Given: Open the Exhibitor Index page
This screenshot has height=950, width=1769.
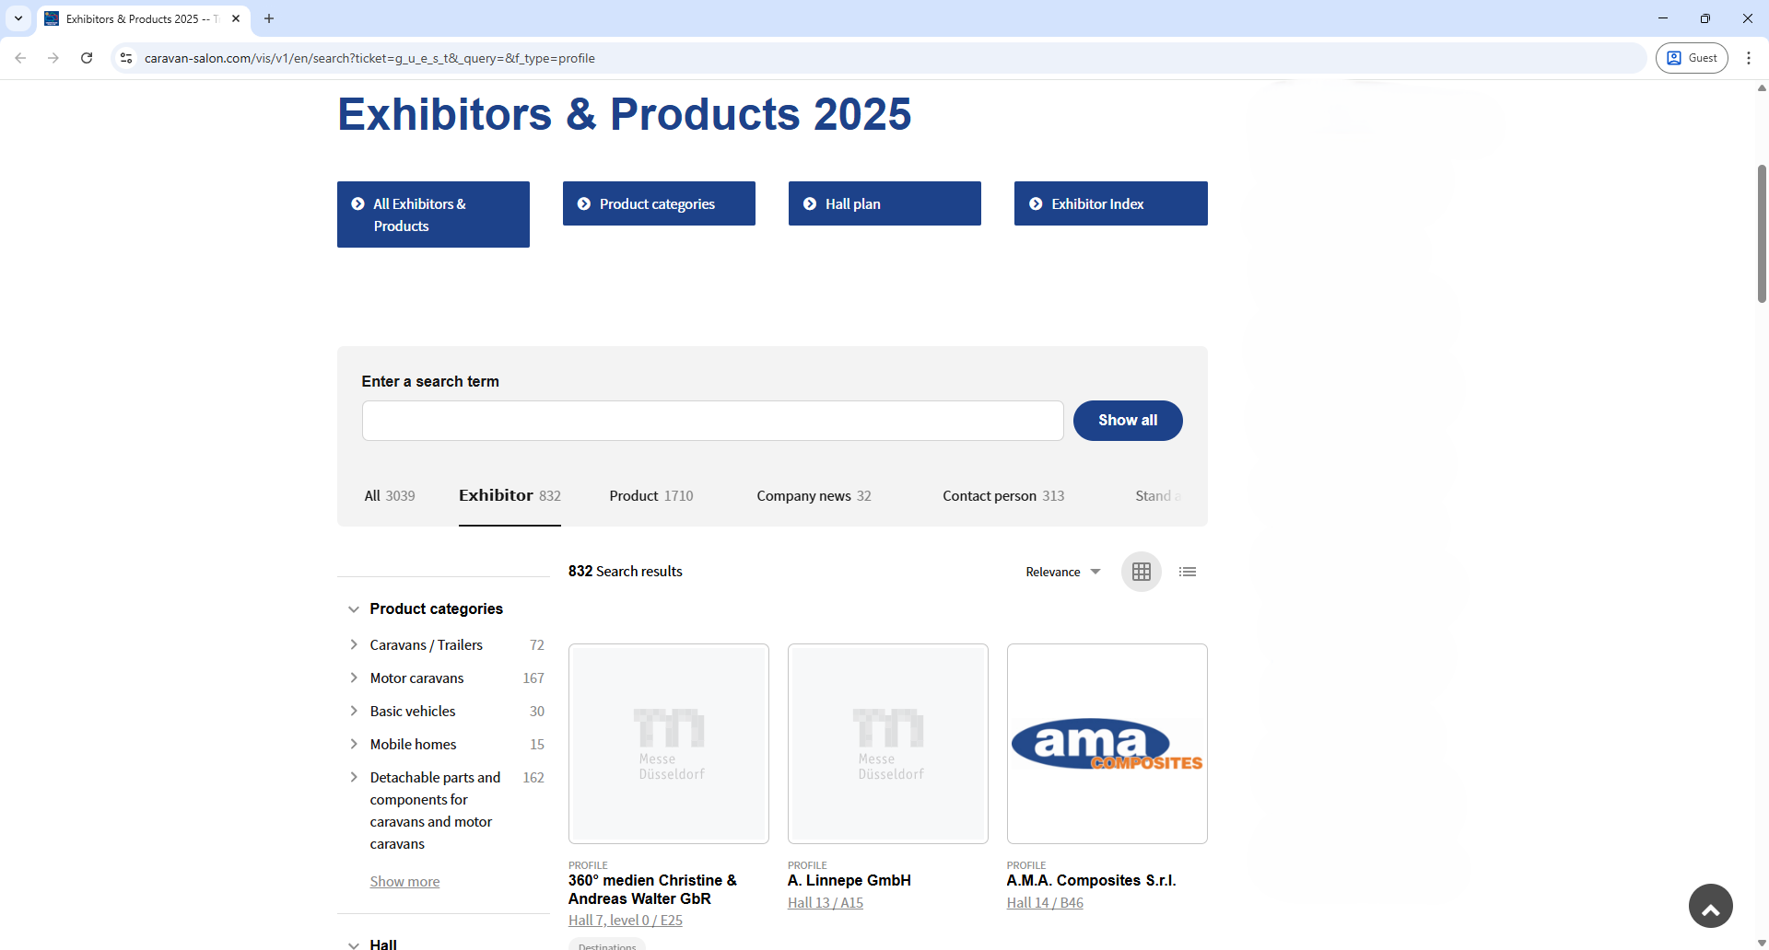Looking at the screenshot, I should pos(1110,203).
